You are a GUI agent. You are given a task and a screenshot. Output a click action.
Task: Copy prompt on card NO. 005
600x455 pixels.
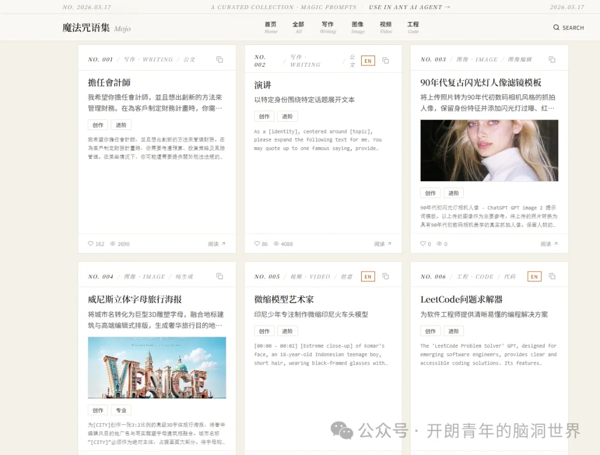[386, 276]
